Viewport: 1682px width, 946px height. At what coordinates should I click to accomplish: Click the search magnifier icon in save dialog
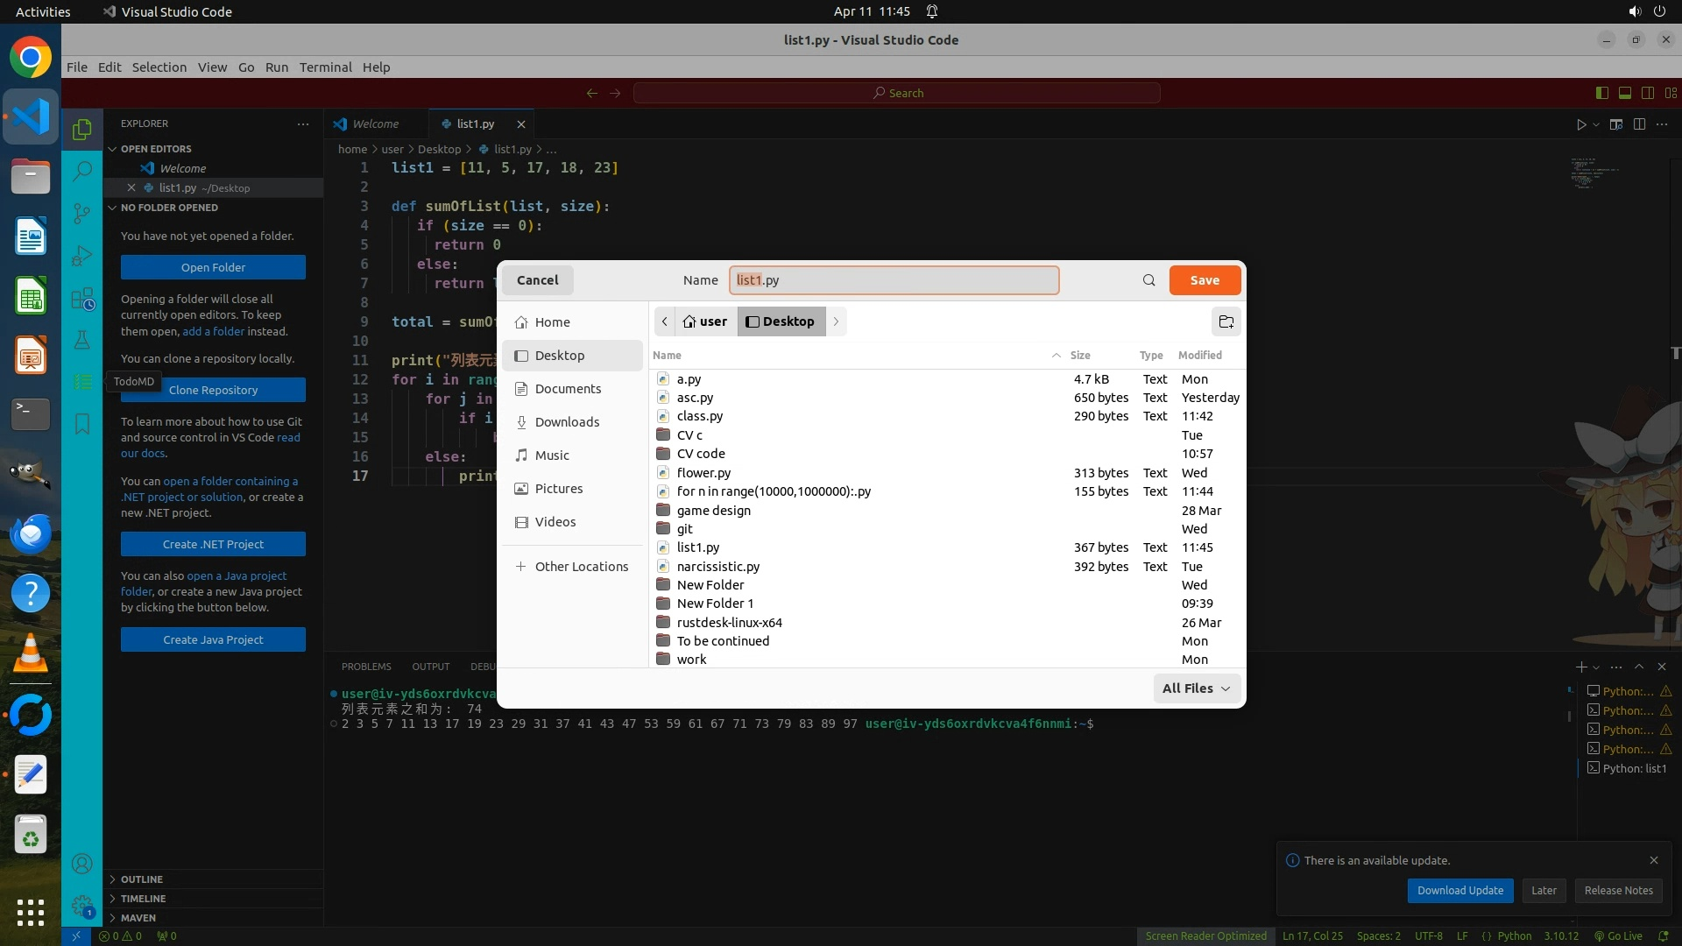click(1148, 280)
